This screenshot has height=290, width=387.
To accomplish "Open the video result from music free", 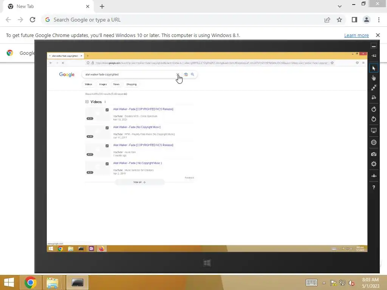I will coord(143,145).
